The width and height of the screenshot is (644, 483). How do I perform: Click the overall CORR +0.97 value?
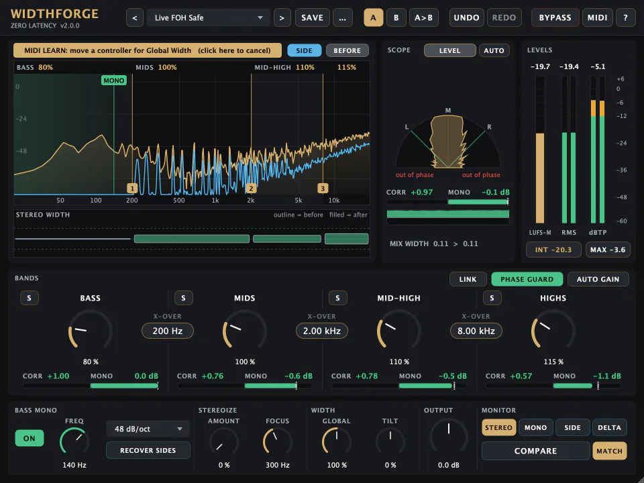coord(422,193)
